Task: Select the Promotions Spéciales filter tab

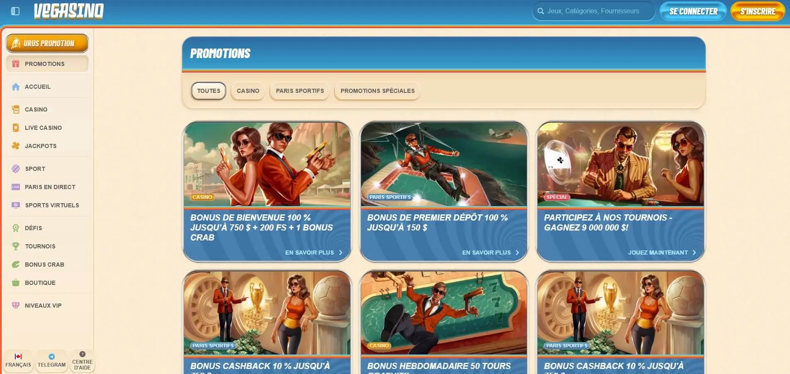Action: click(377, 91)
